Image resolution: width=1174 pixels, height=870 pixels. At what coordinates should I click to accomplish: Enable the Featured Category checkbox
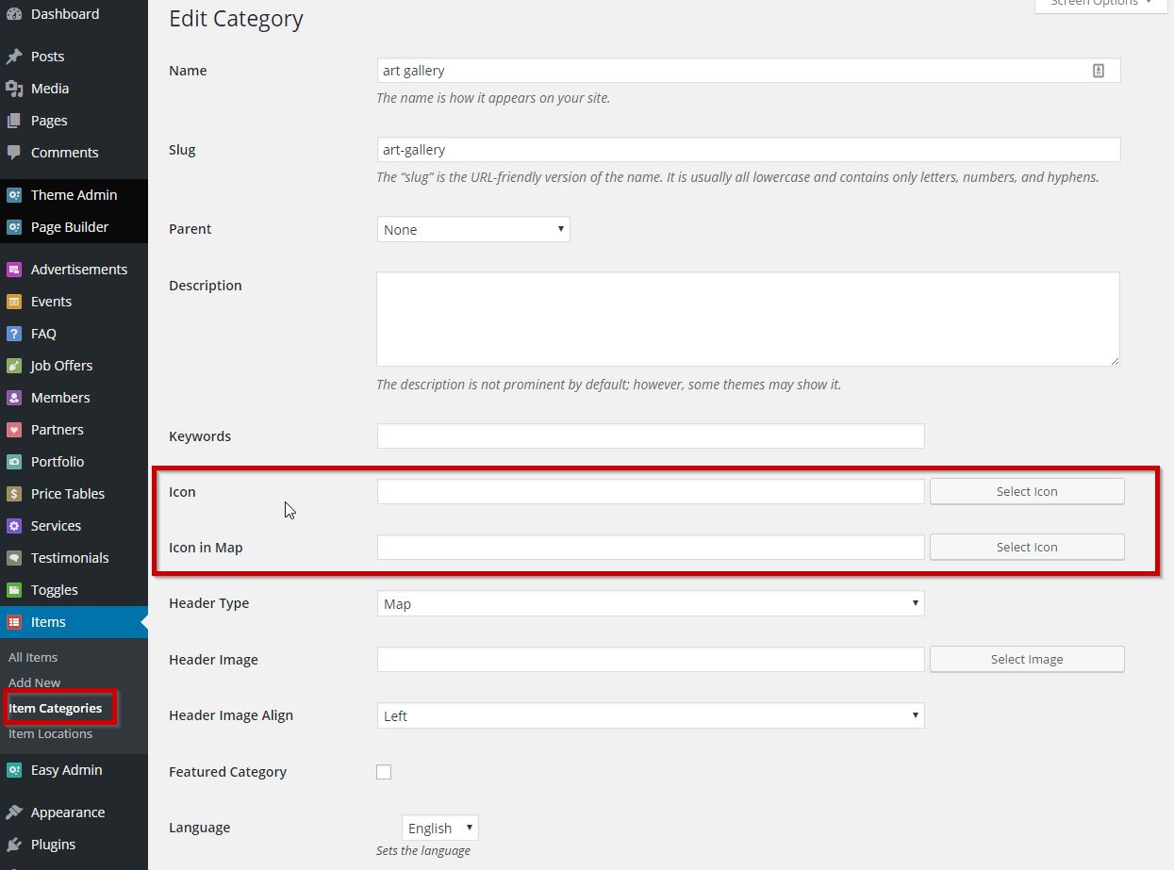[x=384, y=772]
